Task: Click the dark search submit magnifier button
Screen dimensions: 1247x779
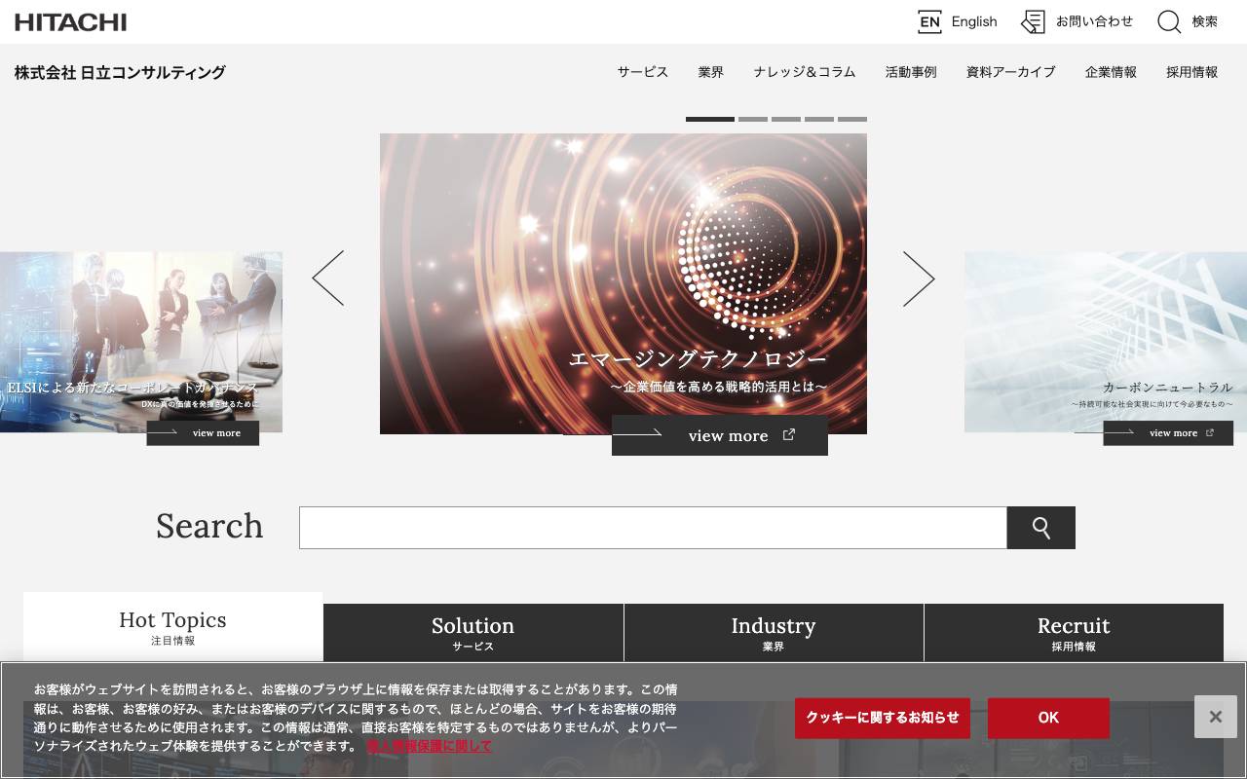Action: [x=1041, y=528]
